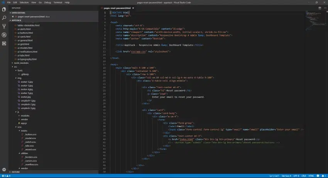Open the View menu

coord(34,3)
